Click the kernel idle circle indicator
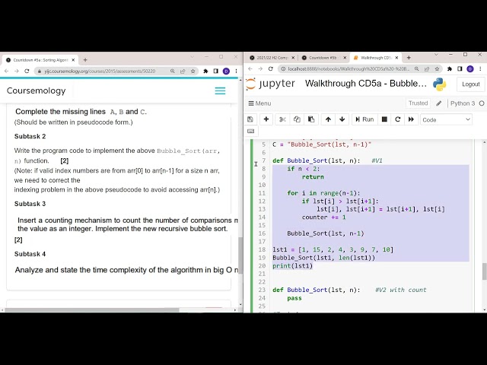The image size is (487, 365). (482, 103)
